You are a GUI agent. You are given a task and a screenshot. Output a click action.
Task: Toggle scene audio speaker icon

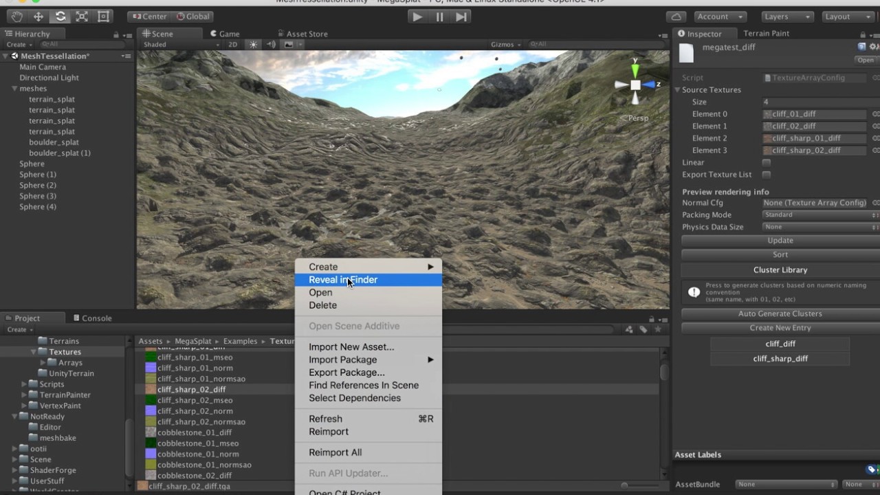click(x=271, y=45)
